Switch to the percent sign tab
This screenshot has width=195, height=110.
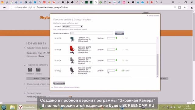pyautogui.click(x=54, y=2)
